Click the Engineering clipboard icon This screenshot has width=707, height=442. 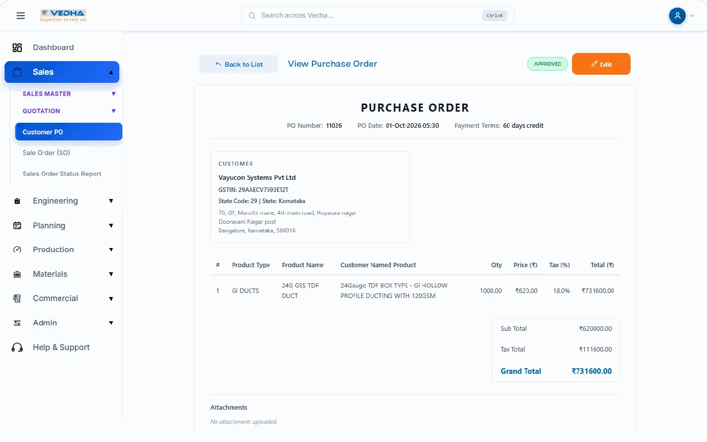tap(17, 201)
